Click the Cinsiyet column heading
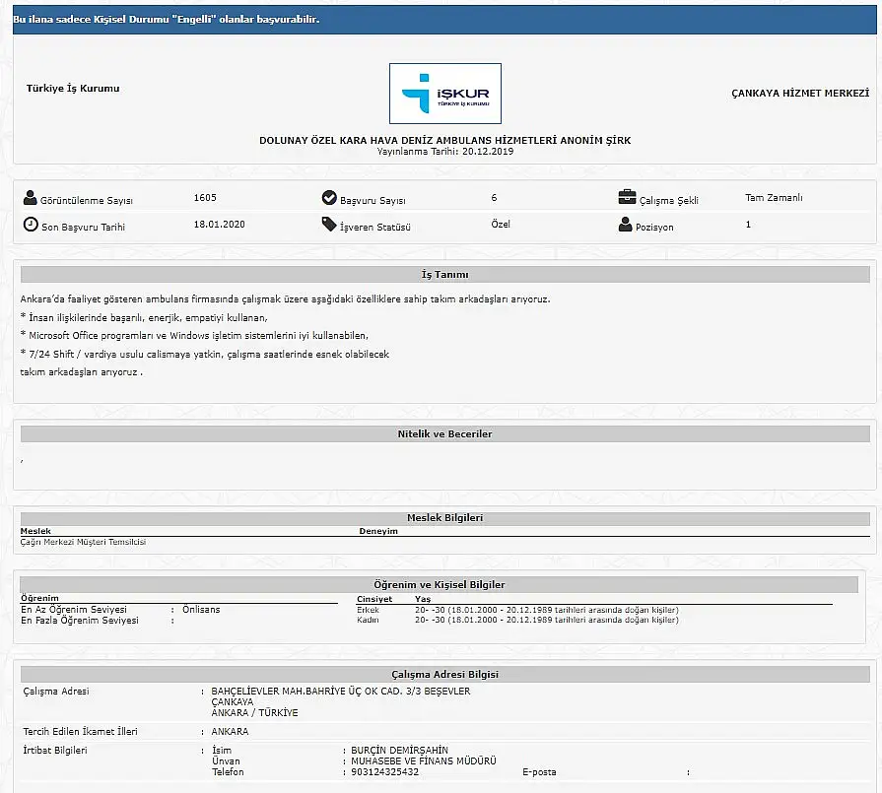Viewport: 882px width, 793px height. click(374, 600)
